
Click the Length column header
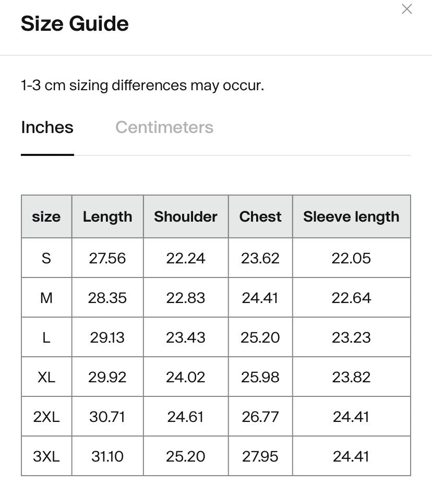(x=107, y=217)
